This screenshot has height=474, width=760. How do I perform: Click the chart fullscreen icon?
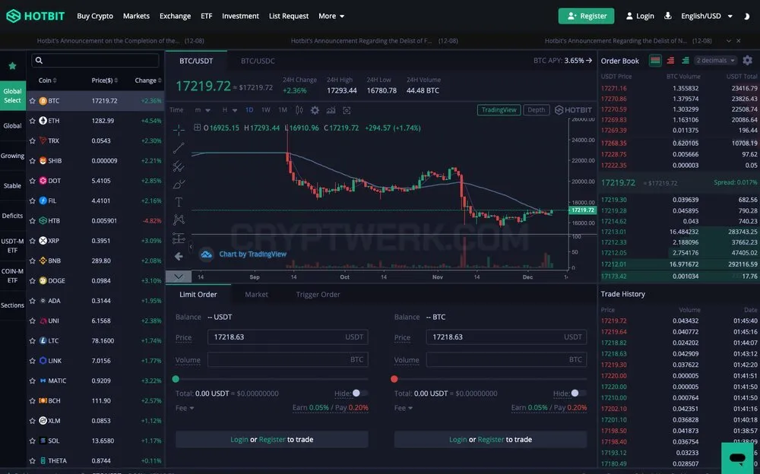coord(347,110)
